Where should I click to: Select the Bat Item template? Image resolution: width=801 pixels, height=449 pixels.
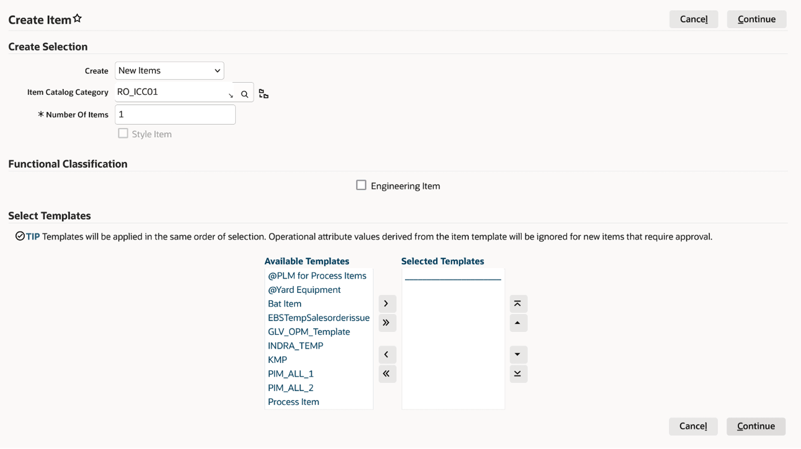pos(285,303)
